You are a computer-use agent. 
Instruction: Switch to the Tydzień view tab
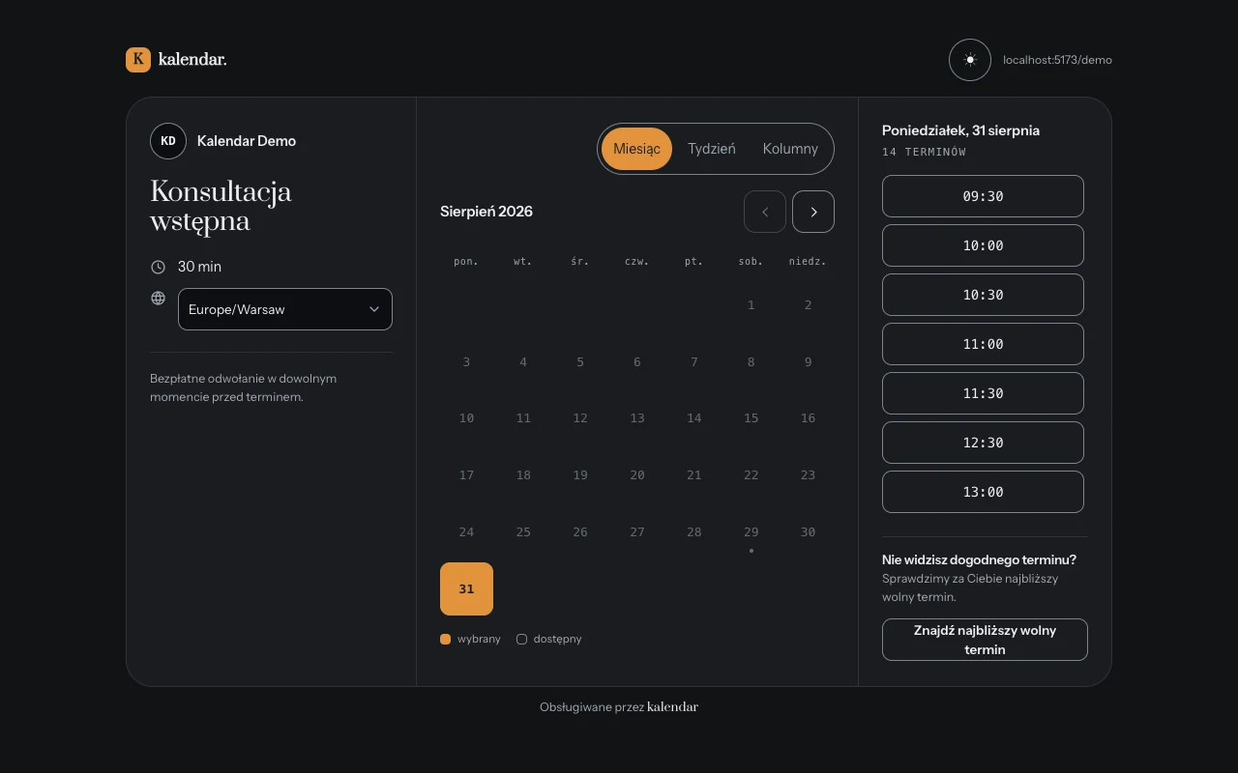[x=712, y=149]
